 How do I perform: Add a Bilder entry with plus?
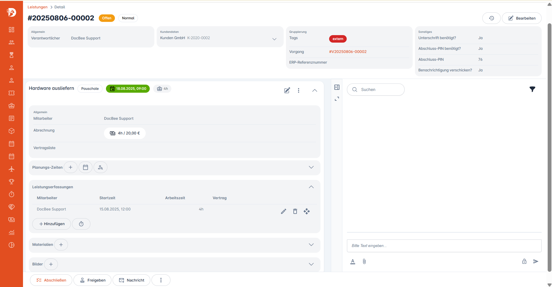51,264
